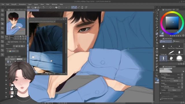The width and height of the screenshot is (185, 104).
Task: Click the brush stroke preview in Tool property
Action: click(166, 70)
